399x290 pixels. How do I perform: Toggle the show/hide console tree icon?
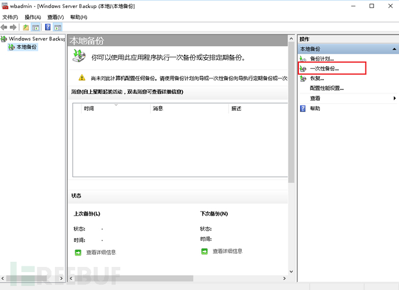tap(35, 27)
